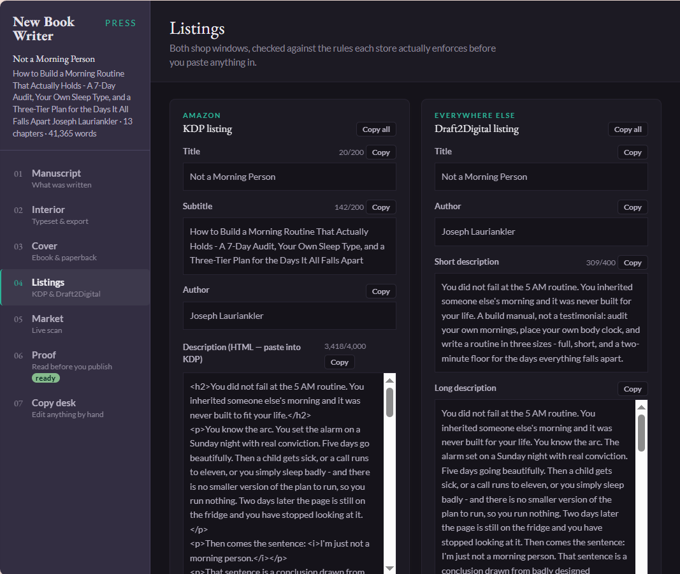Click the AMAZON section label
Screen dimensions: 680x574
coord(201,115)
